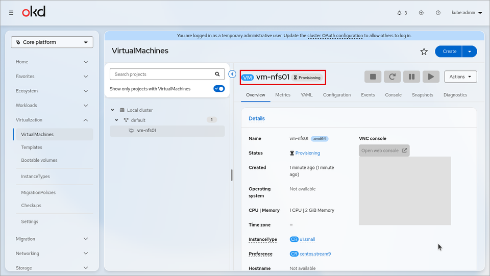The image size is (490, 276).
Task: Switch to the Diagnostics tab
Action: (455, 95)
